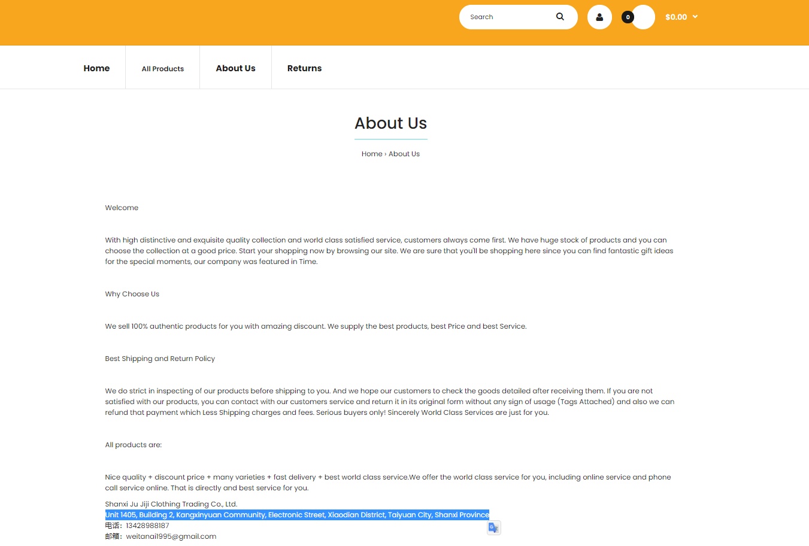Open the All Products menu item
Viewport: 809px width, 546px height.
tap(163, 69)
